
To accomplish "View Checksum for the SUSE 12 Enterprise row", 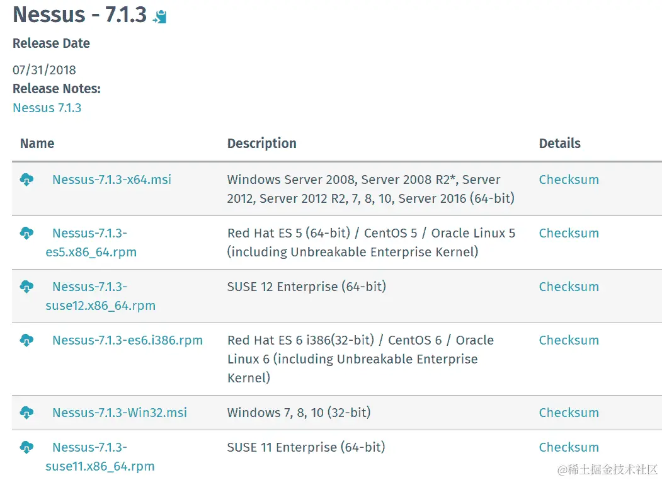I will point(569,287).
